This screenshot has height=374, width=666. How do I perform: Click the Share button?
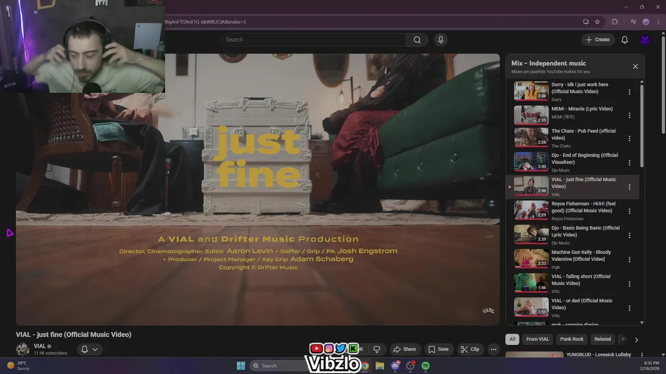(404, 349)
